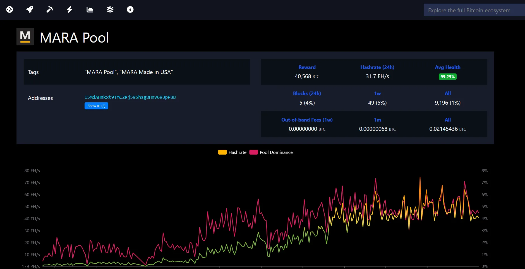The image size is (525, 269).
Task: Click the "MARA Pool", "MARA Made in USA" tags text
Action: point(129,72)
